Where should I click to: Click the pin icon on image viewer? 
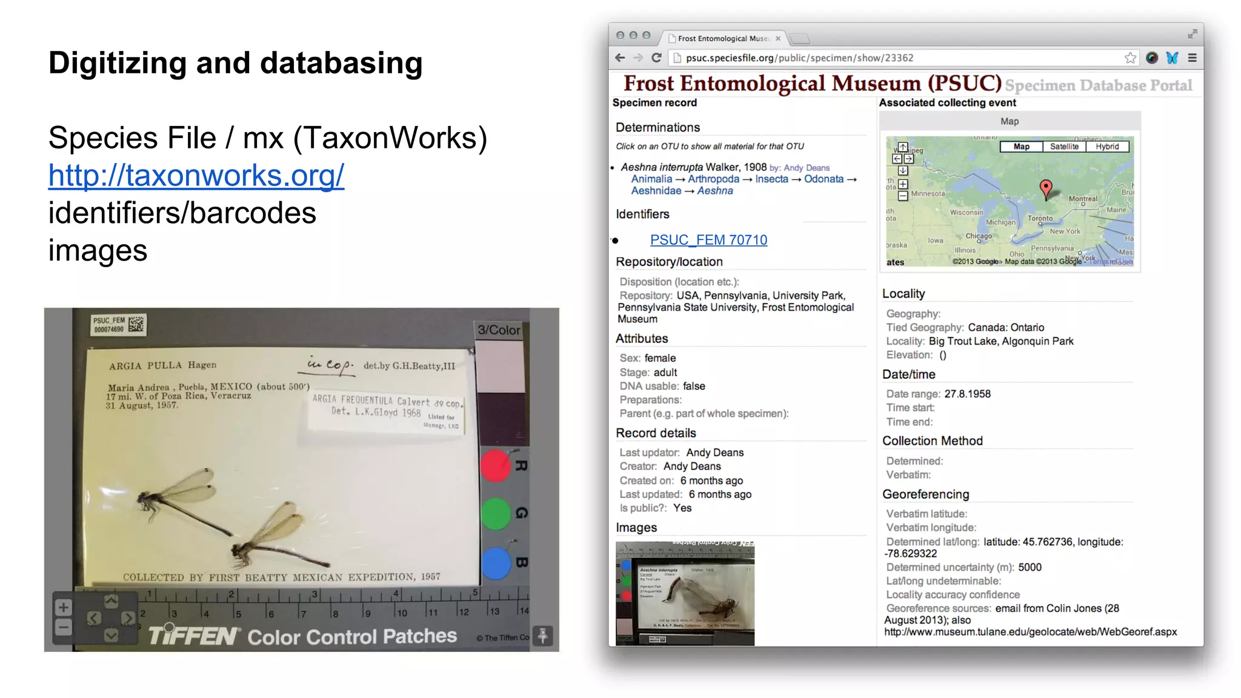[x=543, y=636]
